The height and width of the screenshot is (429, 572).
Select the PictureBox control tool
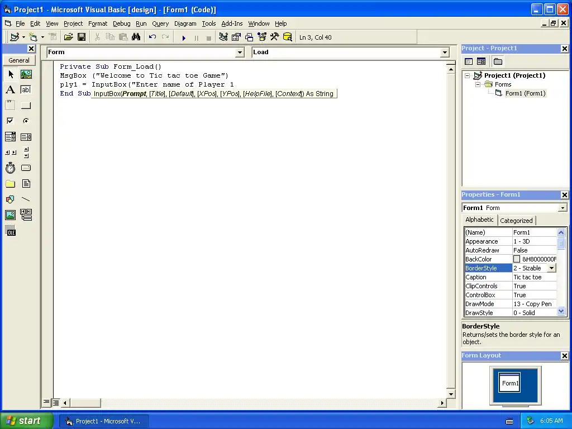(26, 74)
